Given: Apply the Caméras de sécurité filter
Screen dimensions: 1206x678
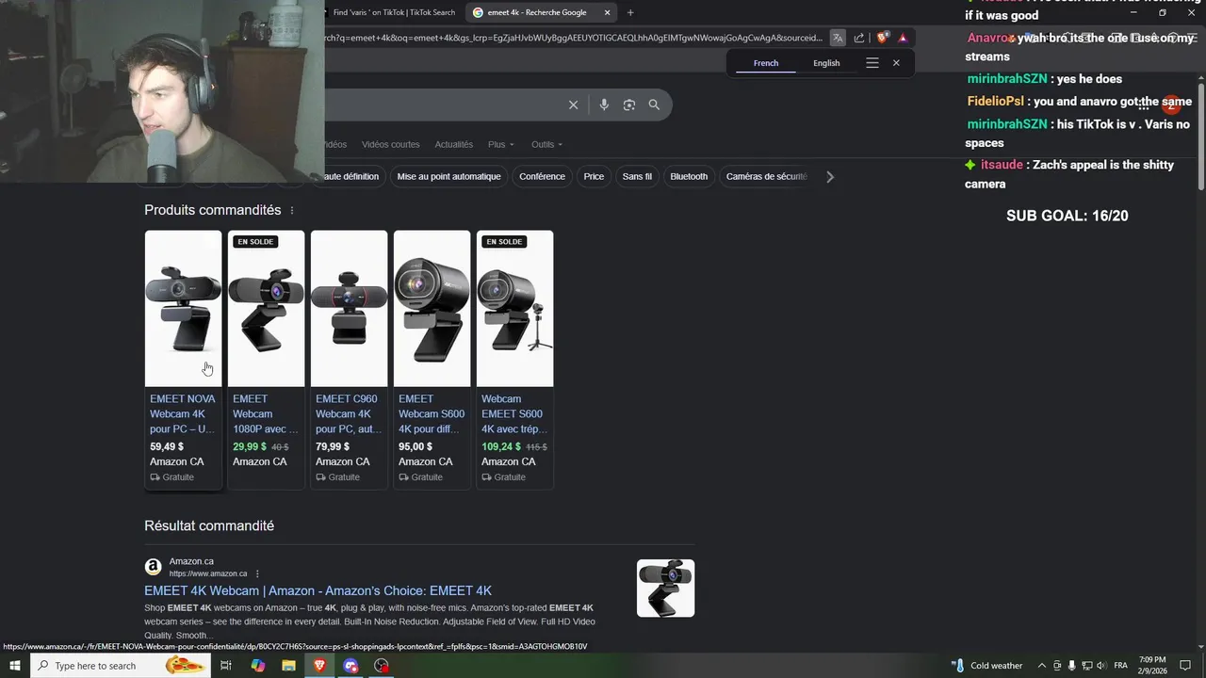Looking at the screenshot, I should 767,176.
